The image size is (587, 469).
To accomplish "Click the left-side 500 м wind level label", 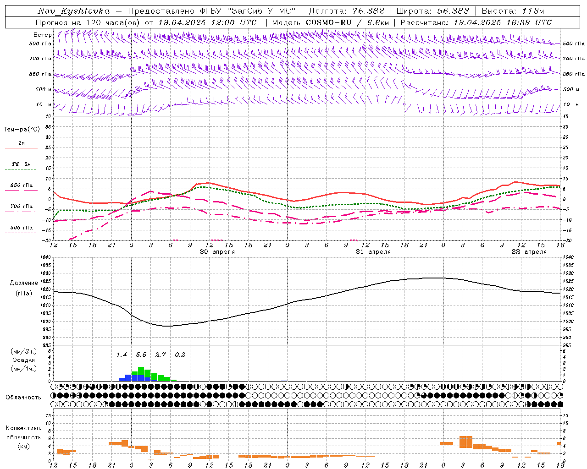I will click(x=44, y=89).
